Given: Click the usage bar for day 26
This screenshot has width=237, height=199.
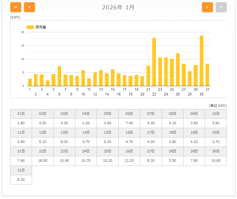Looking at the screenshot, I should [178, 70].
